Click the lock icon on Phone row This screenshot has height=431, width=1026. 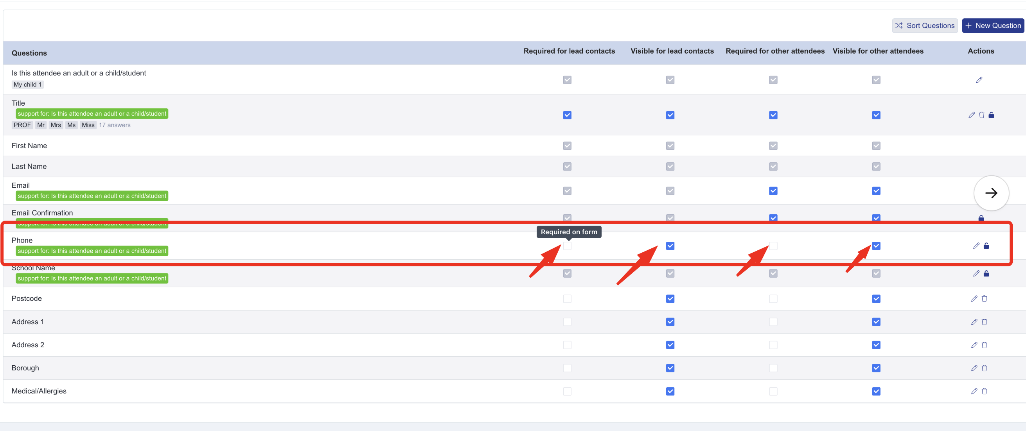[986, 246]
